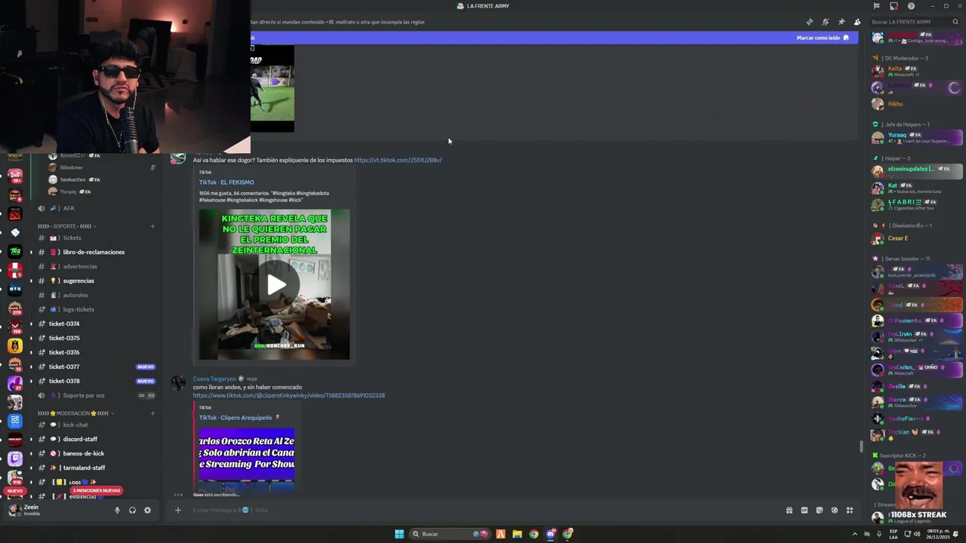Open Cesar E member profile
This screenshot has width=966, height=543.
coord(916,238)
